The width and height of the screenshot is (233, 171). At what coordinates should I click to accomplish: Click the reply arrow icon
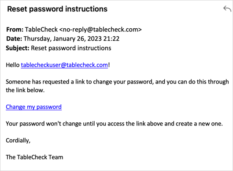coord(227,9)
